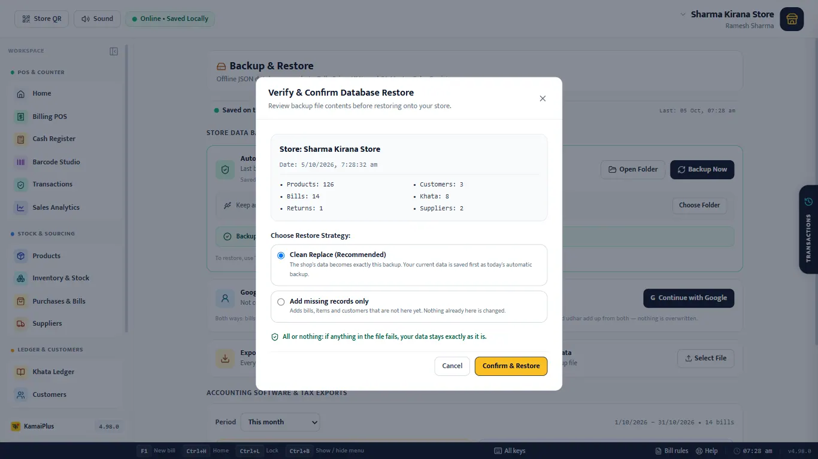Open the Barcode Studio icon

[21, 162]
